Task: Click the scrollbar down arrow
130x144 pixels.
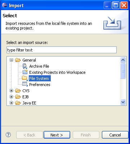Action: (123, 102)
